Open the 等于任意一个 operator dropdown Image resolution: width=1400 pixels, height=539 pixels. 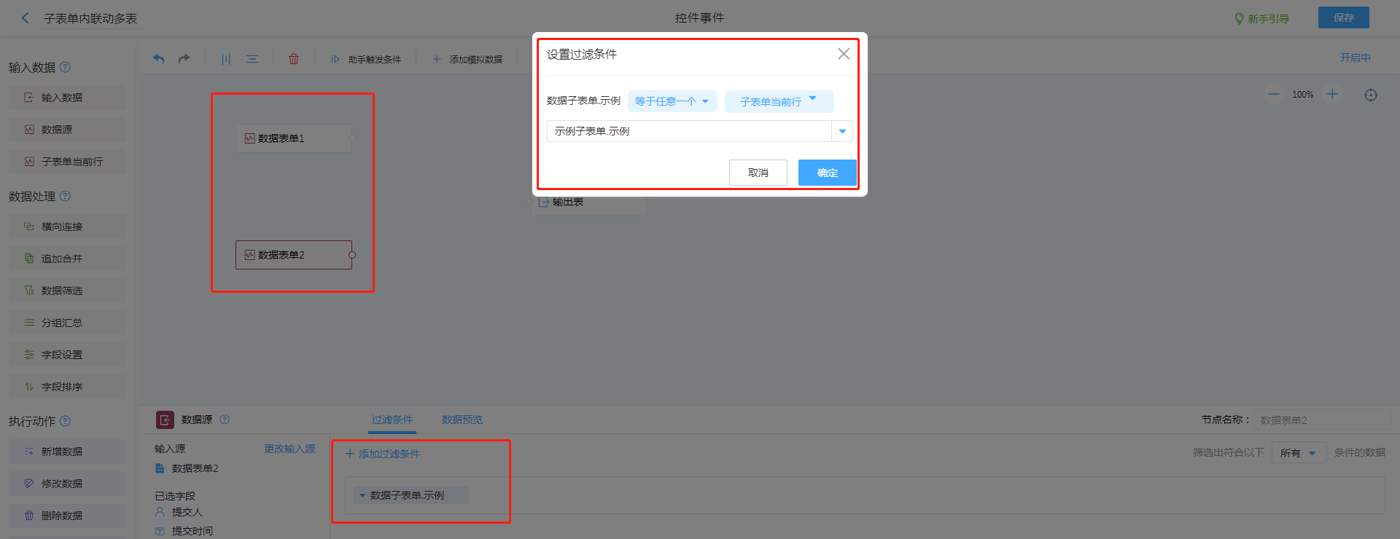(x=672, y=101)
